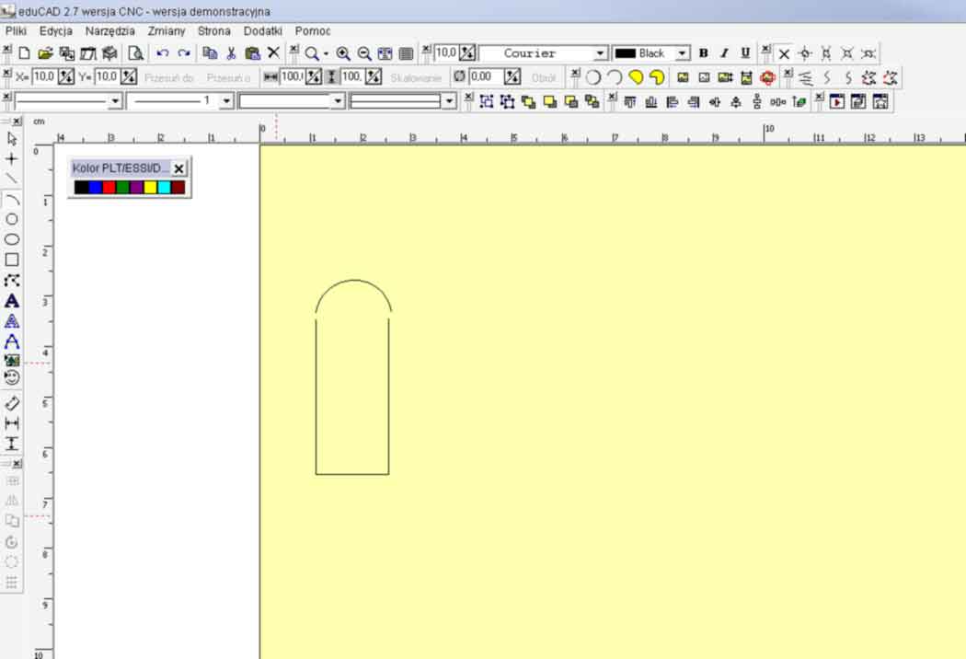Open print preview magnifier icon
The image size is (966, 659).
click(x=135, y=53)
